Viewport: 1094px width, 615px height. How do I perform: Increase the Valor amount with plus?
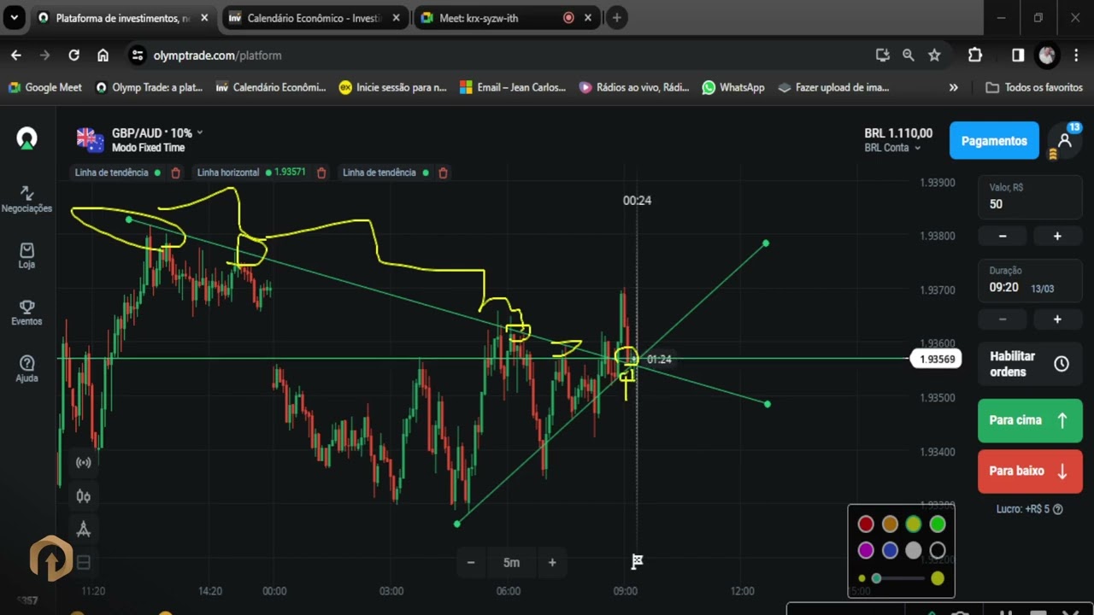pyautogui.click(x=1057, y=236)
